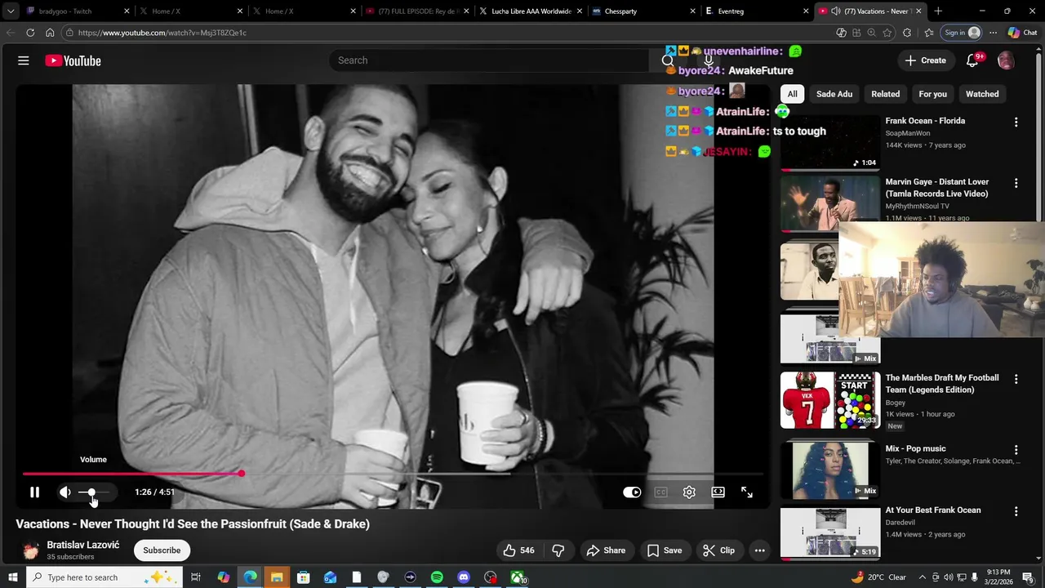Select the Sade Adu filter chip
The width and height of the screenshot is (1045, 588).
[x=834, y=94]
